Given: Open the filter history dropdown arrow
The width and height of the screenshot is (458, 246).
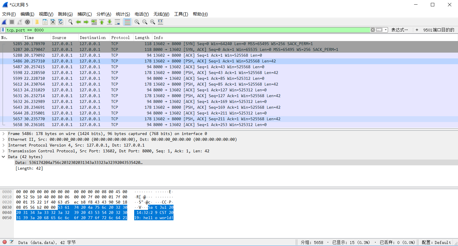Looking at the screenshot, I should point(386,30).
